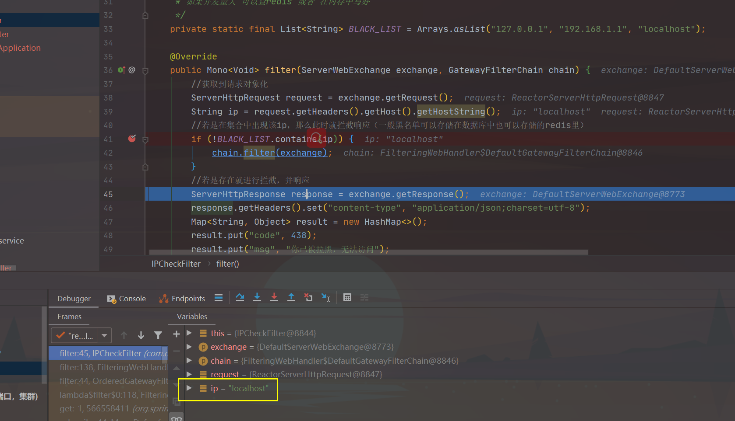Viewport: 735px width, 421px height.
Task: Click the 438 number on line 48
Action: pos(299,235)
